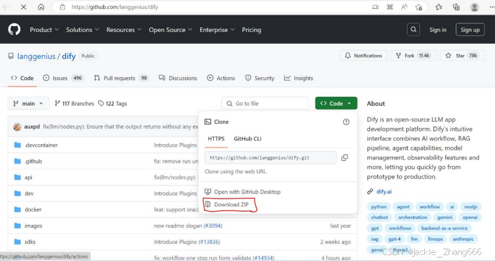
Task: Open the browser profile avatar
Action: pyautogui.click(x=474, y=7)
